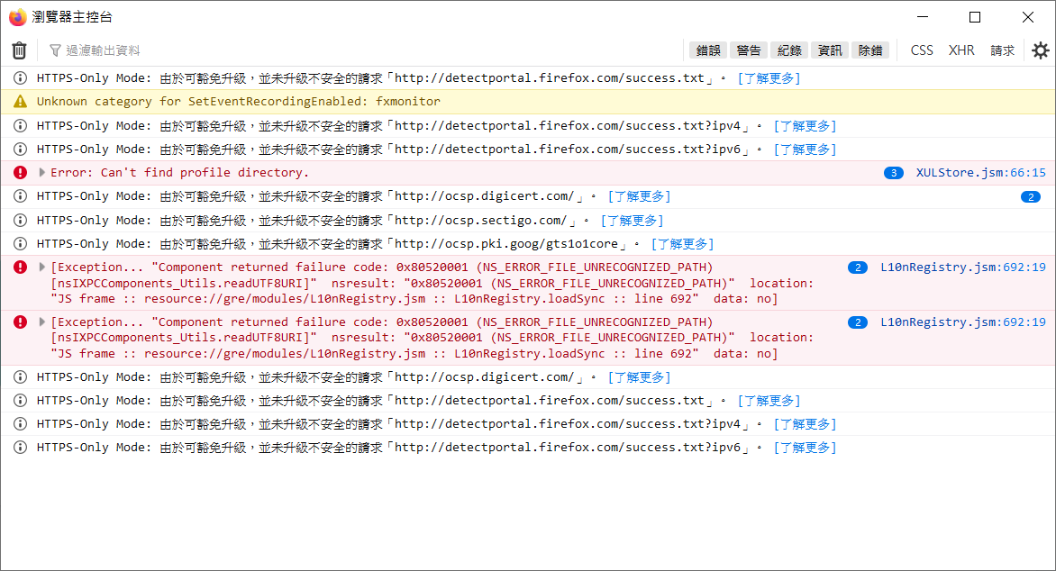Select the "Error: Can't find profile directory." text
Viewport: 1056px width, 571px height.
(180, 172)
